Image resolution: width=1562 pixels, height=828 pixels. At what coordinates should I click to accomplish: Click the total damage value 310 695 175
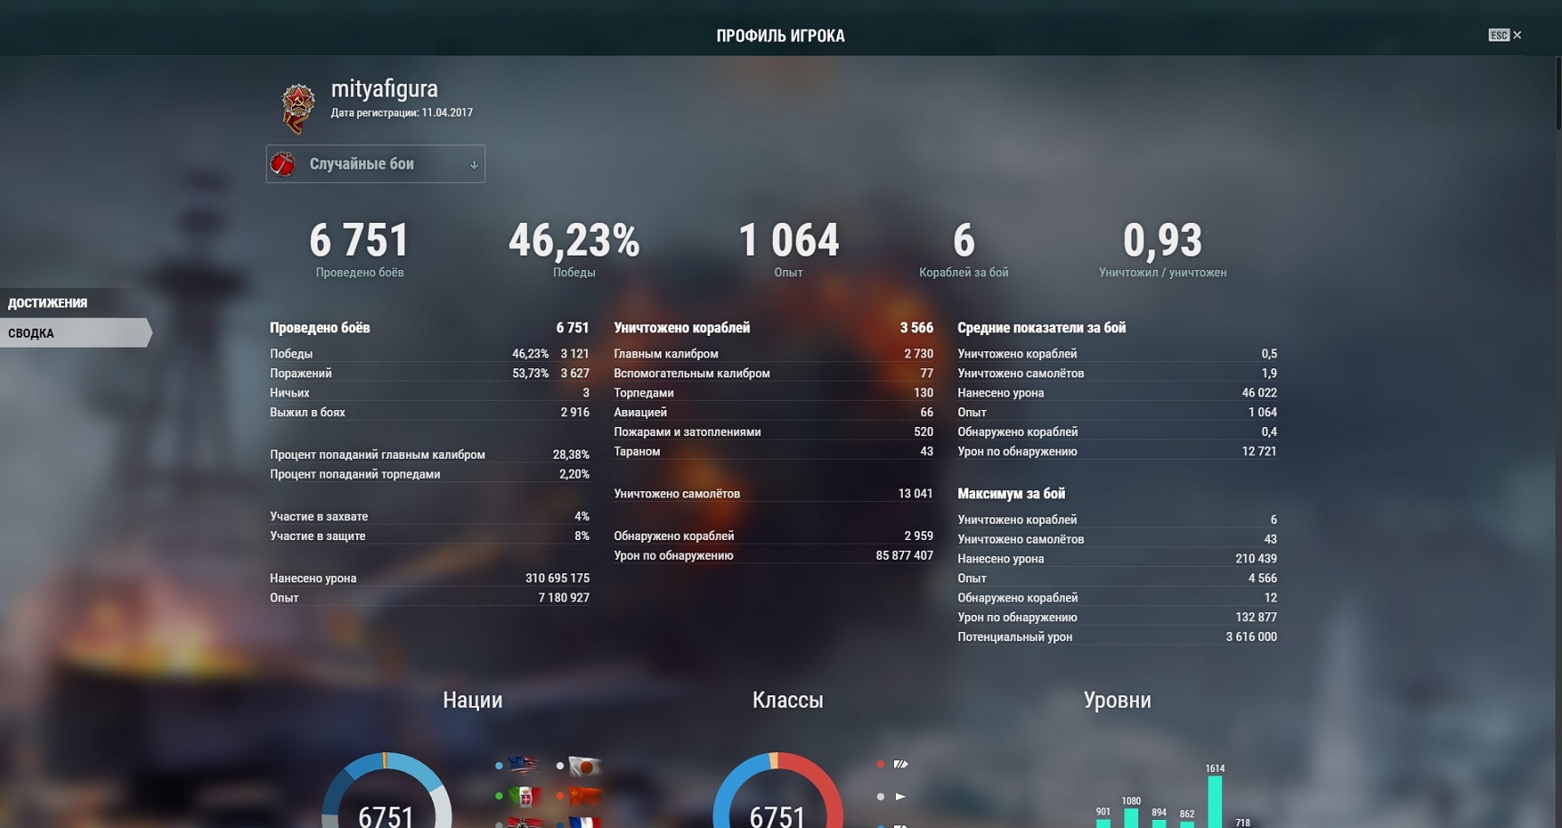coord(557,579)
